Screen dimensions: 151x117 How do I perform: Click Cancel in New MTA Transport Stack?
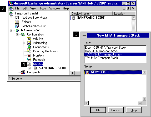[116, 110]
